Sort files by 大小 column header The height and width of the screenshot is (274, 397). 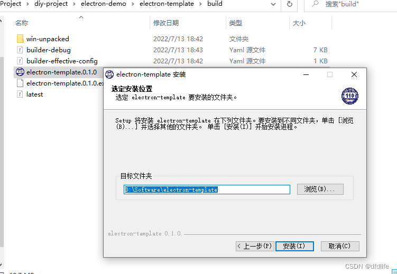click(x=299, y=23)
